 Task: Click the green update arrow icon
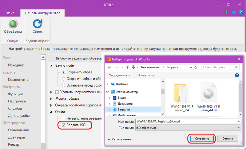[227, 12]
